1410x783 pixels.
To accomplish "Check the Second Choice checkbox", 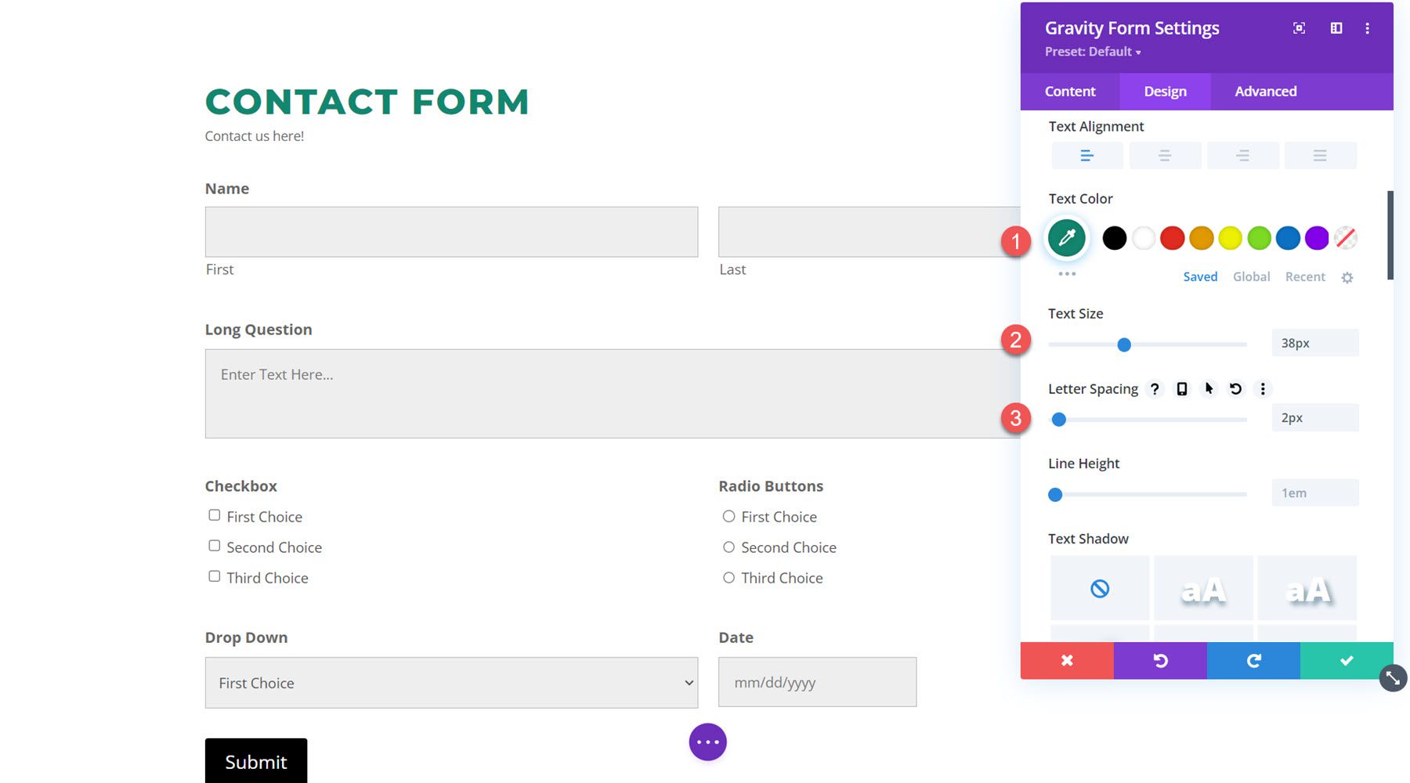I will (214, 545).
